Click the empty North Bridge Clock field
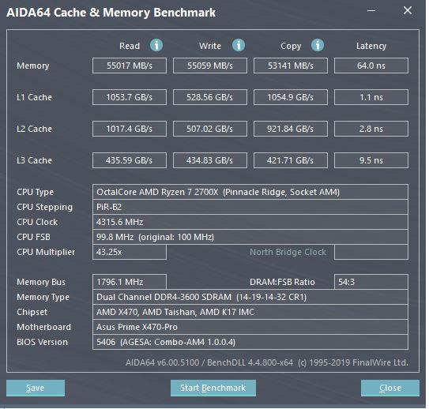 pos(371,252)
